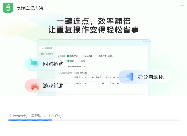Click the 正在安装，请稍后...(26%) status text
Image resolution: width=187 pixels, height=136 pixels.
(35, 115)
